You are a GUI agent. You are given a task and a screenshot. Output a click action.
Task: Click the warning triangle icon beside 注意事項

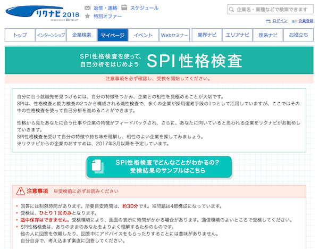coord(21,191)
